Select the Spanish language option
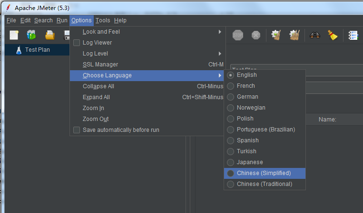This screenshot has height=213, width=363. [x=265, y=140]
